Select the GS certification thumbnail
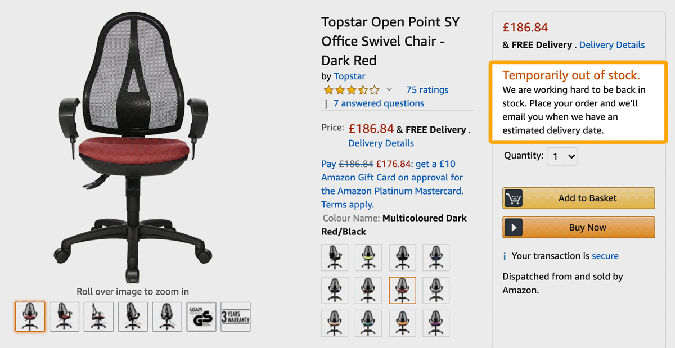 click(201, 317)
